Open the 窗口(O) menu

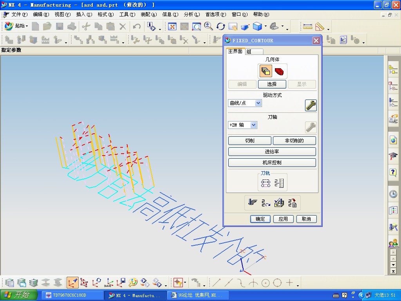pyautogui.click(x=240, y=15)
